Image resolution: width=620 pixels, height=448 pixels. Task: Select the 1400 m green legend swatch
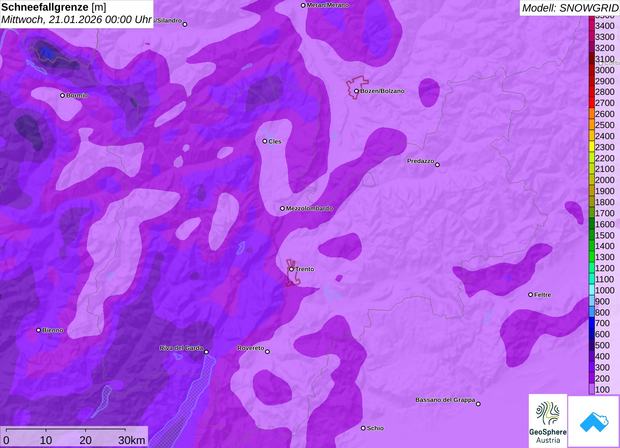point(592,245)
